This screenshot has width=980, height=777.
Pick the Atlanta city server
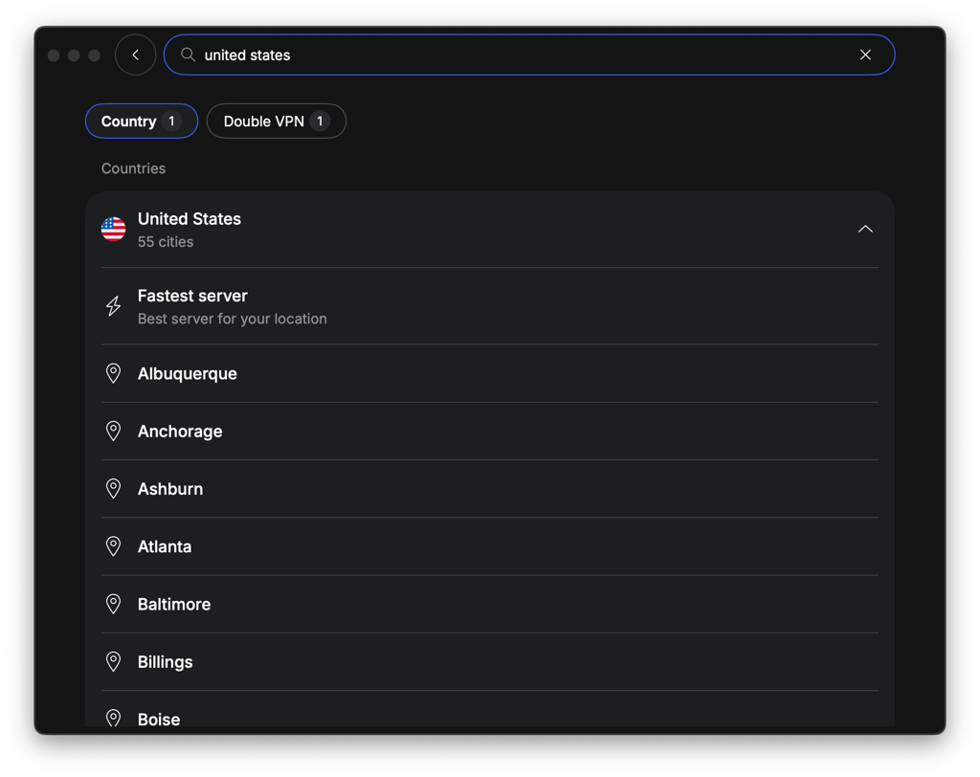[490, 546]
